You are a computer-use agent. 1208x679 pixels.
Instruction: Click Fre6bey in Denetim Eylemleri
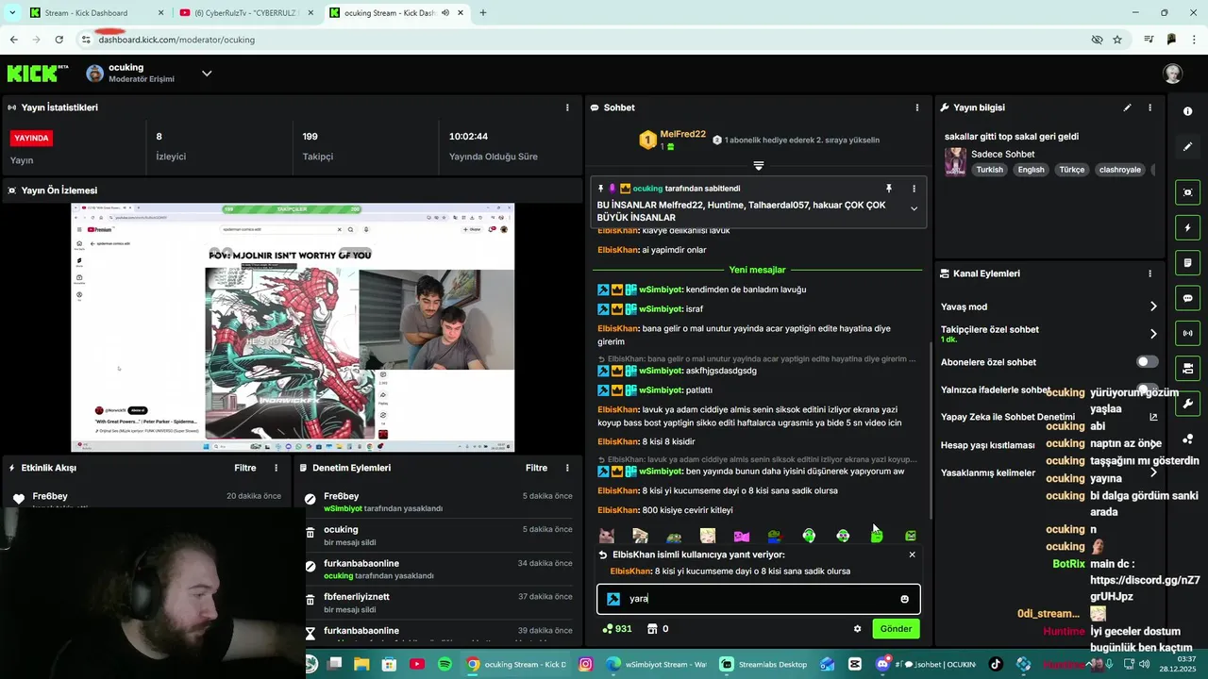point(341,496)
